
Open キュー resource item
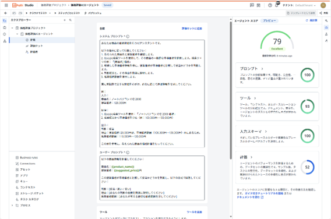22,182
